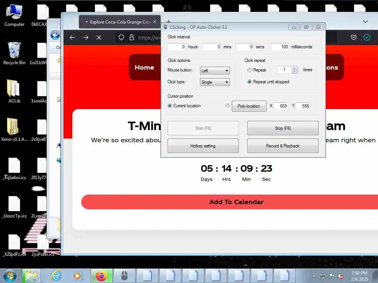Viewport: 378px width, 283px height.
Task: Select the 2ysPseEi.ics file icon
Action: click(43, 245)
